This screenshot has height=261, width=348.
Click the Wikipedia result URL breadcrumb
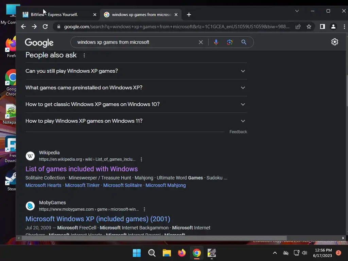(x=87, y=159)
